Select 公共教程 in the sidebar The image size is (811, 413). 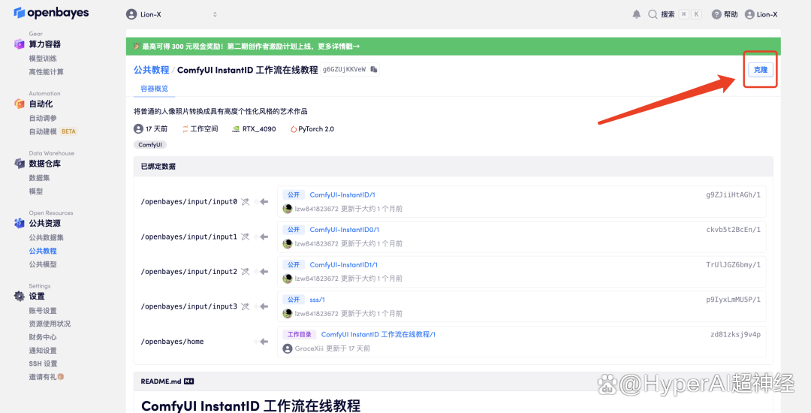[43, 251]
